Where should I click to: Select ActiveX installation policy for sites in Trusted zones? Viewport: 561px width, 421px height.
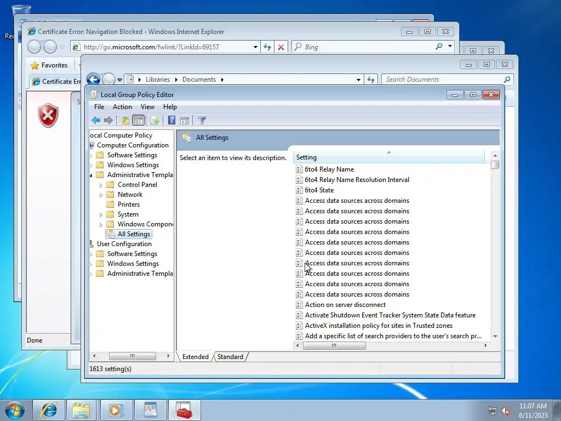point(379,326)
